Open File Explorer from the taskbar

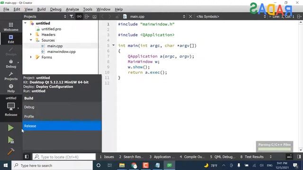[x=122, y=165]
